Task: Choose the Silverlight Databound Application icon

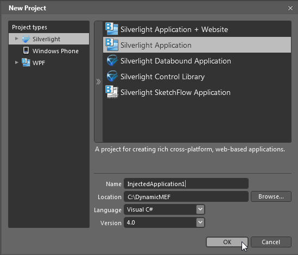Action: pyautogui.click(x=112, y=60)
